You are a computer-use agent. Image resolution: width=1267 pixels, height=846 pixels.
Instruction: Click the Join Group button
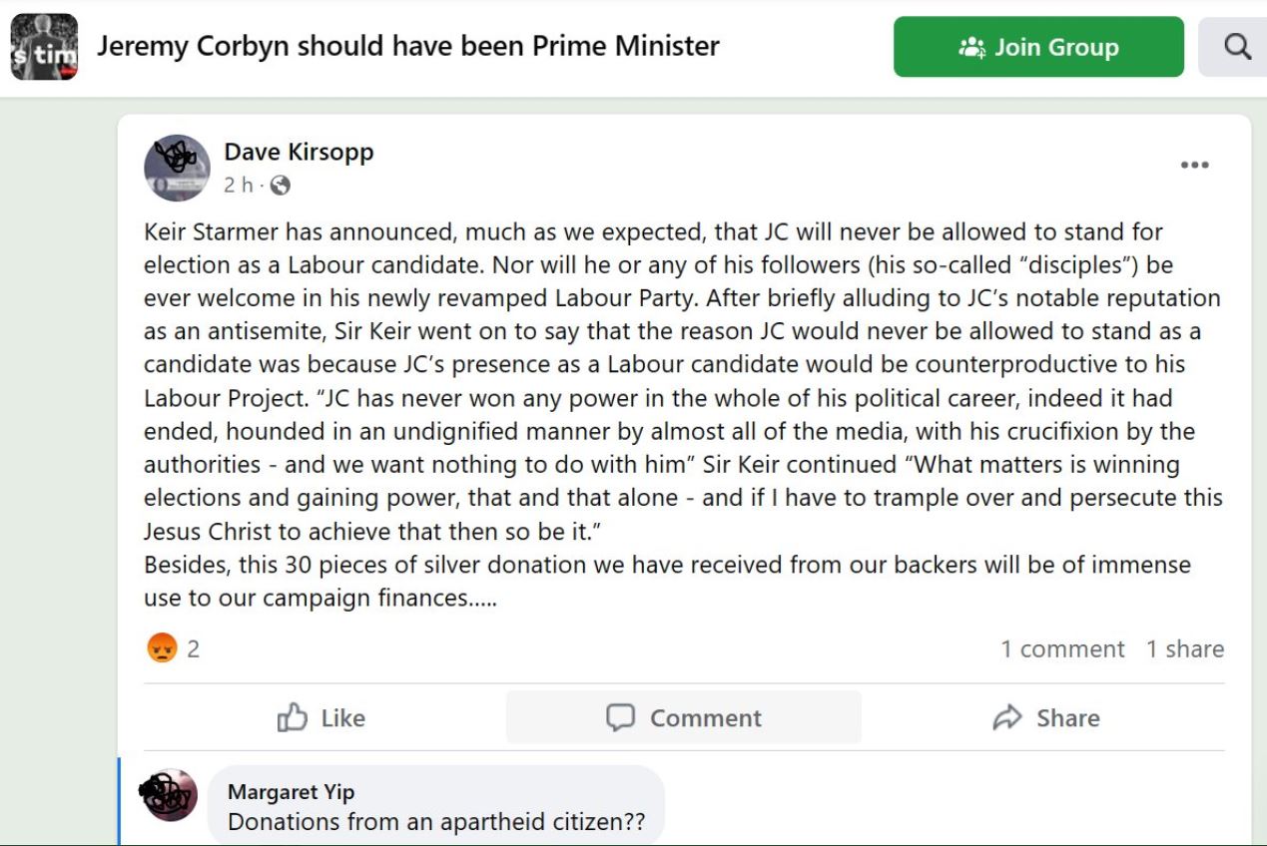click(x=1038, y=47)
